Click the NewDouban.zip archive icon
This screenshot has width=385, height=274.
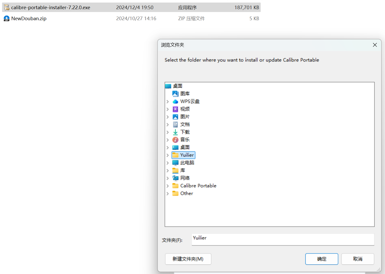7,18
